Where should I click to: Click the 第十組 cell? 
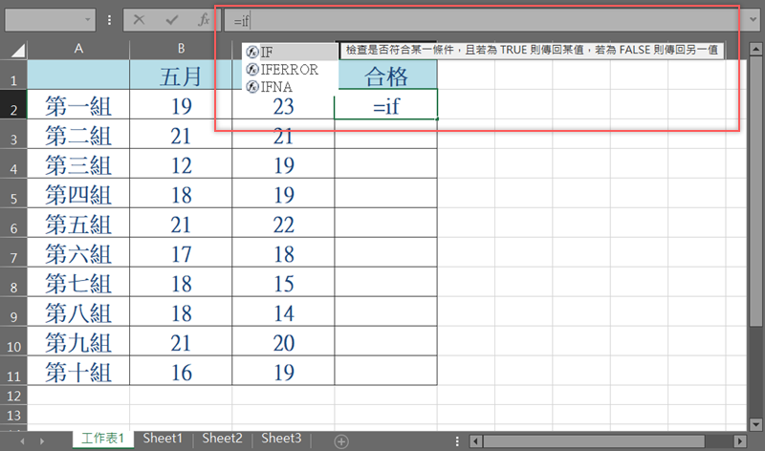[x=78, y=372]
